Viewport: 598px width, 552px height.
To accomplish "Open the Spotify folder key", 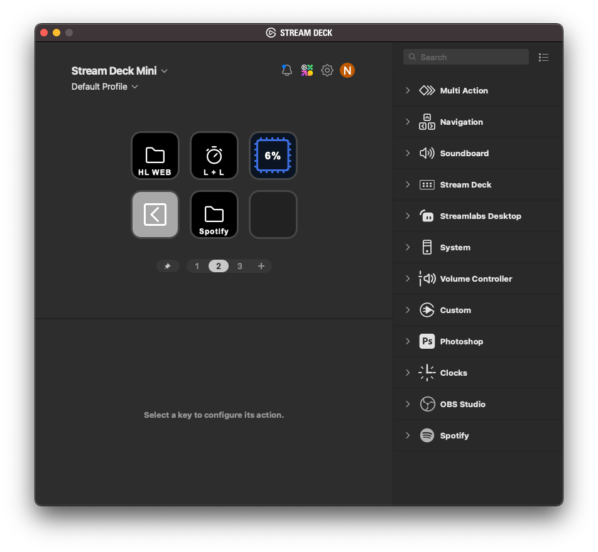I will [x=214, y=215].
